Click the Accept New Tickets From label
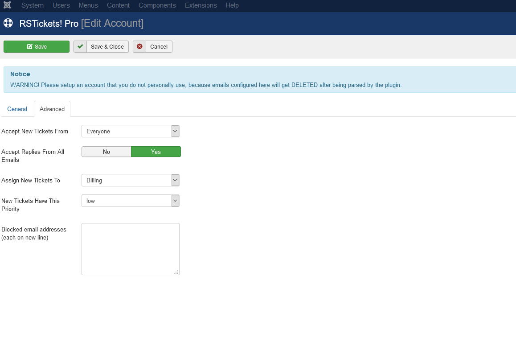Screen dimensions: 516x351 click(x=35, y=132)
